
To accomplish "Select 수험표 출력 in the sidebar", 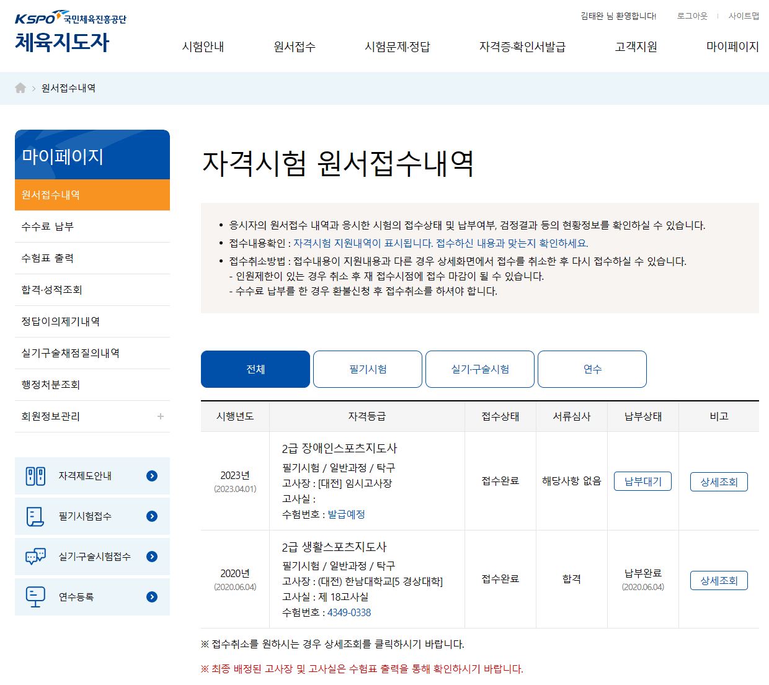I will tap(48, 258).
